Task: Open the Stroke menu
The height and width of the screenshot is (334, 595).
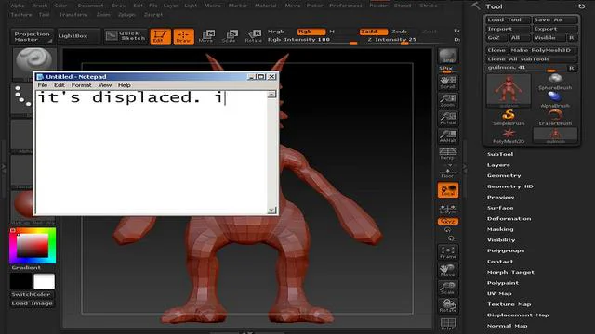Action: tap(428, 6)
